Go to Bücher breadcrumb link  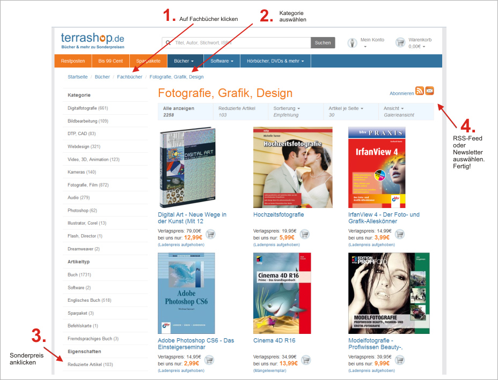click(102, 77)
